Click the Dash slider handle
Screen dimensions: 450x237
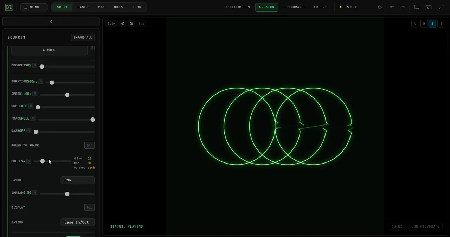36,132
